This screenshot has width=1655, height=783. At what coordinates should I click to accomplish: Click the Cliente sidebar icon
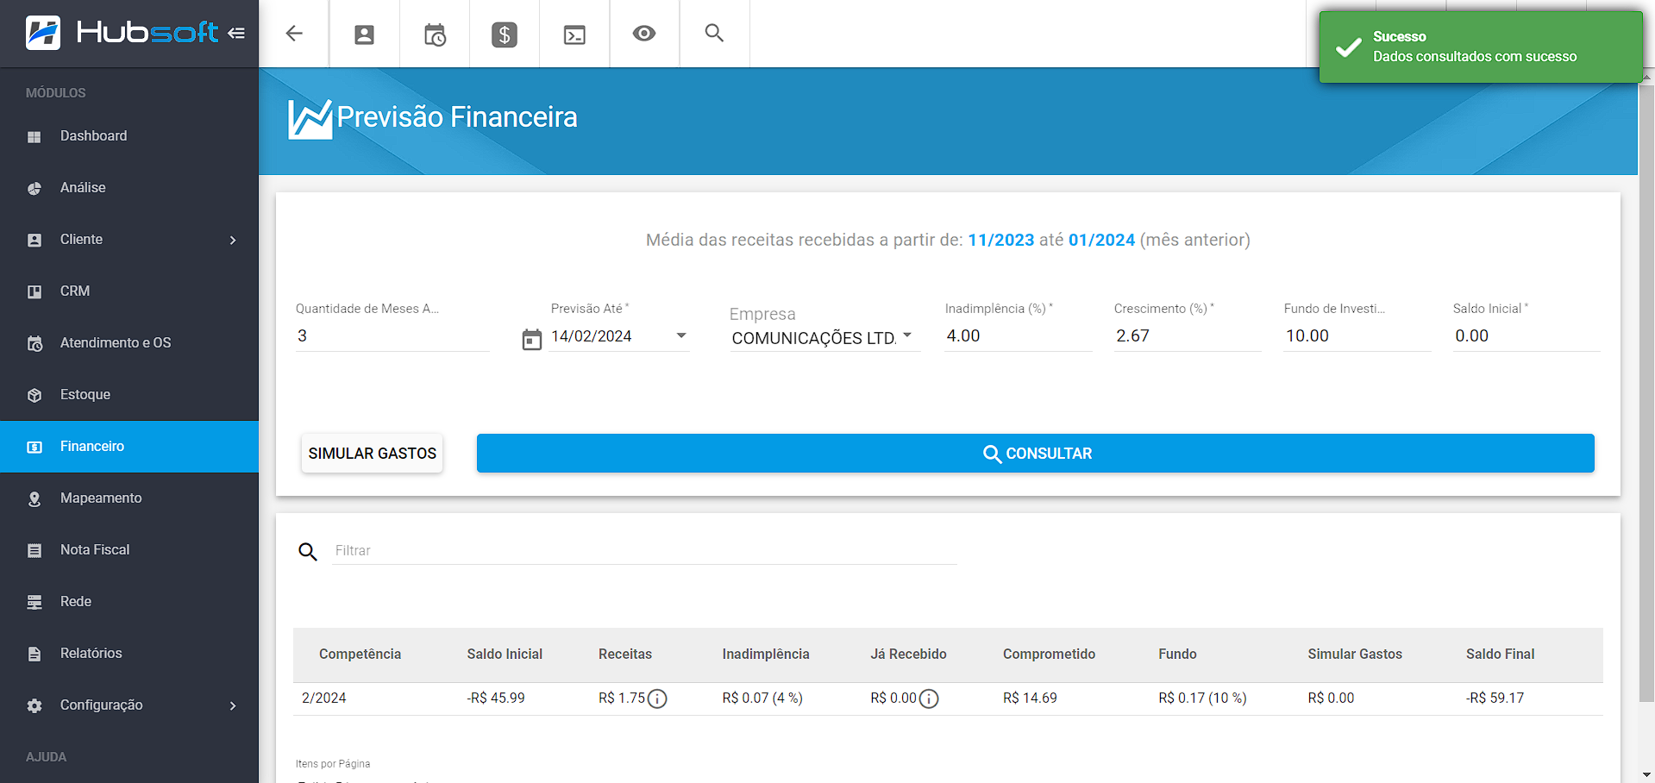[x=34, y=240]
